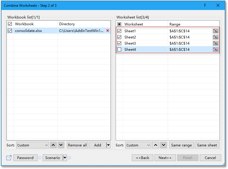Click the range selector icon for Sheet3
The image size is (228, 169).
216,43
